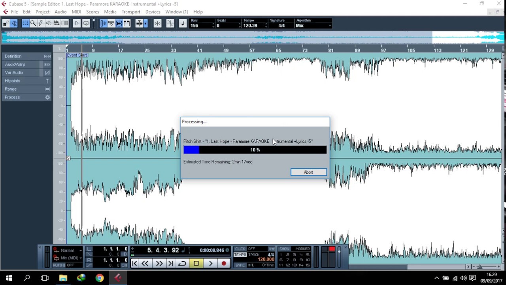
Task: Toggle the Acoustic Feedback speaker icon
Action: coord(14,24)
